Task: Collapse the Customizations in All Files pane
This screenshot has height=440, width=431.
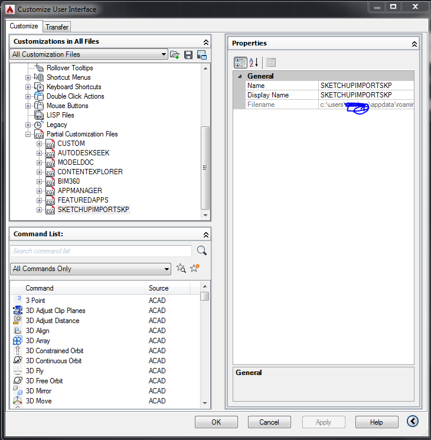Action: click(x=205, y=42)
